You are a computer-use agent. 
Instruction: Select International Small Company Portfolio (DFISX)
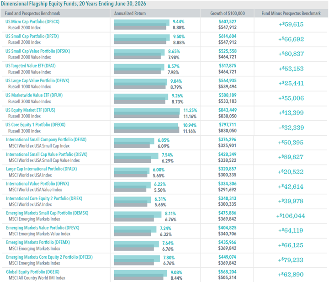(46, 140)
